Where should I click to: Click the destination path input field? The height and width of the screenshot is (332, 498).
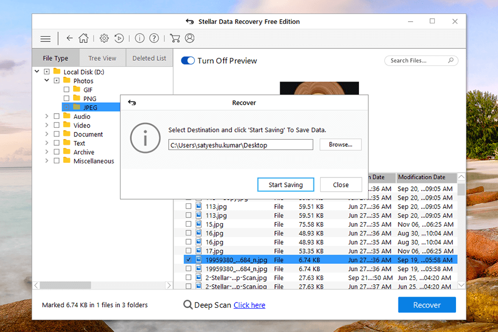coord(241,145)
